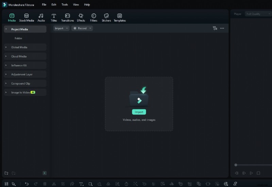Viewport: 272px width, 187px height.
Task: Expand the Image to Video AI section
Action: pos(6,92)
